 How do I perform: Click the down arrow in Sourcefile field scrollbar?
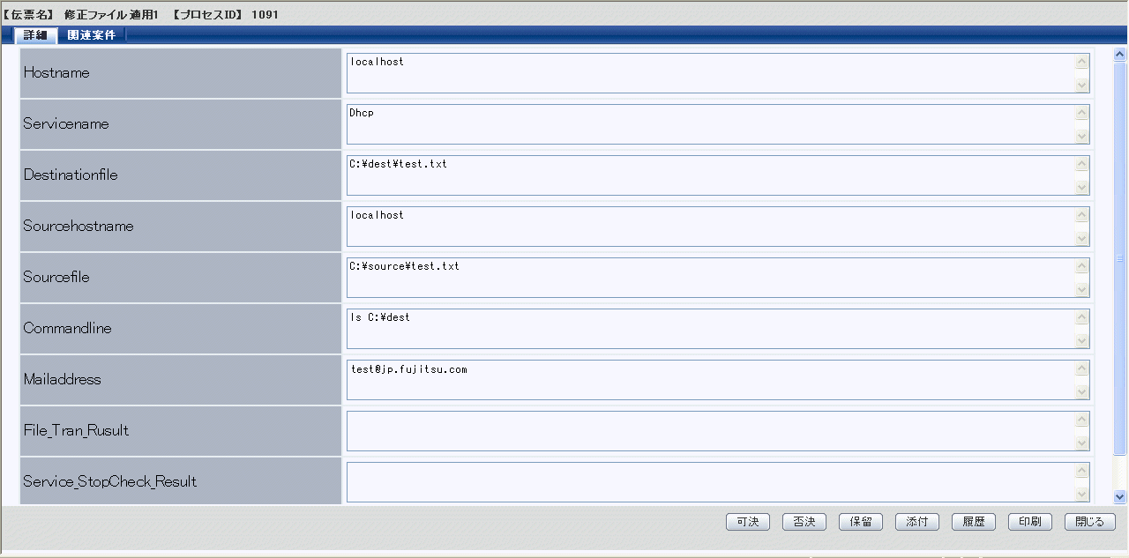pos(1082,290)
